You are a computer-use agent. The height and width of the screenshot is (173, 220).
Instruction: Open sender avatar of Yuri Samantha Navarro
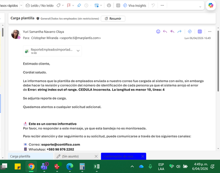15,35
